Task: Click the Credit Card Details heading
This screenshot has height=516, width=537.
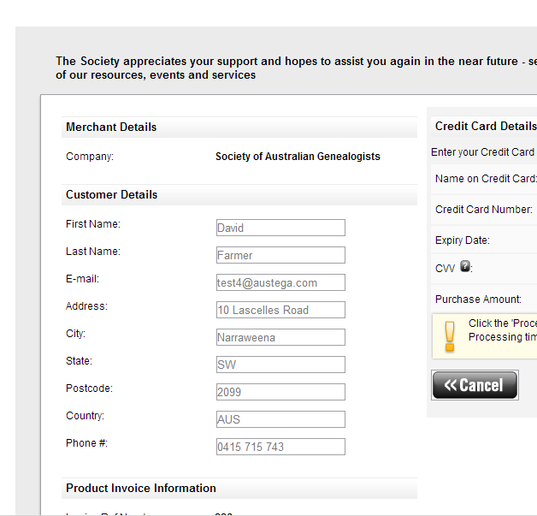Action: pyautogui.click(x=486, y=126)
